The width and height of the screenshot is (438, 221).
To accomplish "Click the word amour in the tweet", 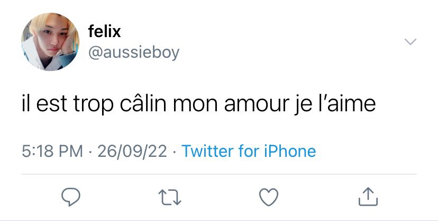I will tap(257, 103).
